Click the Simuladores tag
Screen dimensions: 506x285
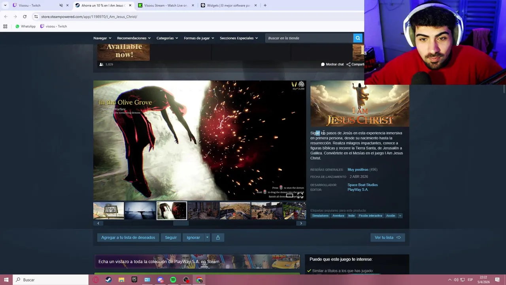pyautogui.click(x=320, y=216)
